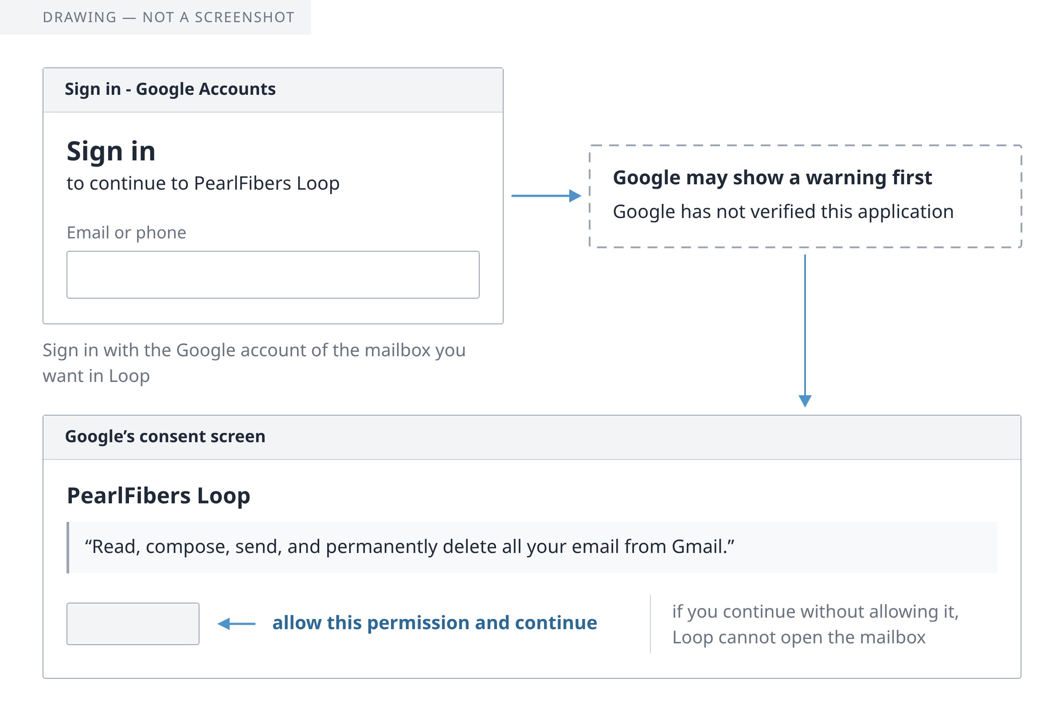This screenshot has width=1064, height=724.
Task: Click the Email or phone input field
Action: (273, 275)
